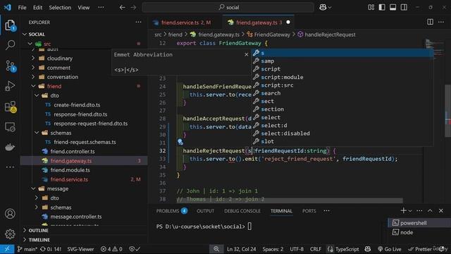Close the terminal panel
The width and height of the screenshot is (451, 254).
click(441, 211)
